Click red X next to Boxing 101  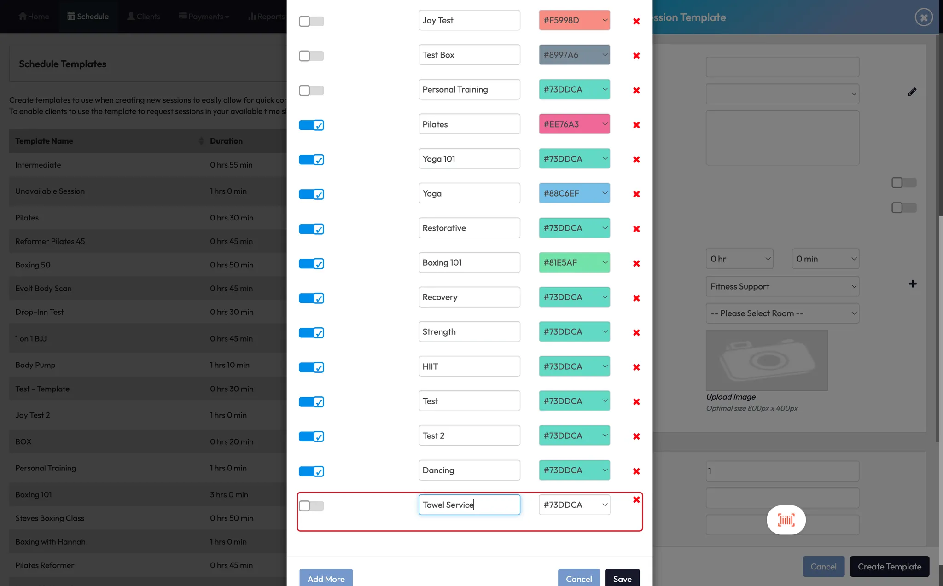(x=636, y=263)
